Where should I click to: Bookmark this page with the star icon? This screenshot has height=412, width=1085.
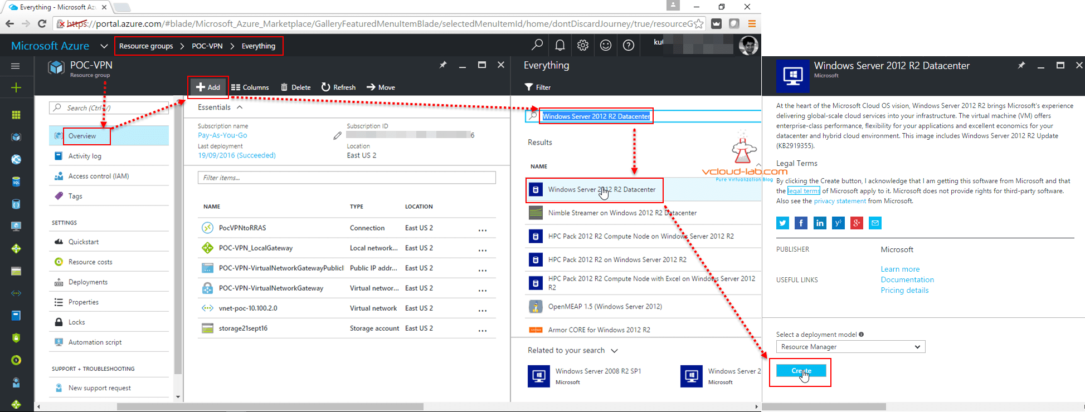[698, 23]
